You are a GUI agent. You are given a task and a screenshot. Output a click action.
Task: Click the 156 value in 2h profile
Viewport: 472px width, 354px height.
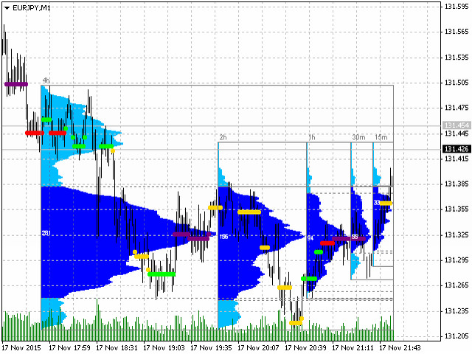(223, 237)
